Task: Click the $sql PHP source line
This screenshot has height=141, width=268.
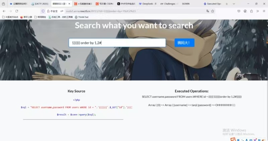Action: click(x=76, y=107)
